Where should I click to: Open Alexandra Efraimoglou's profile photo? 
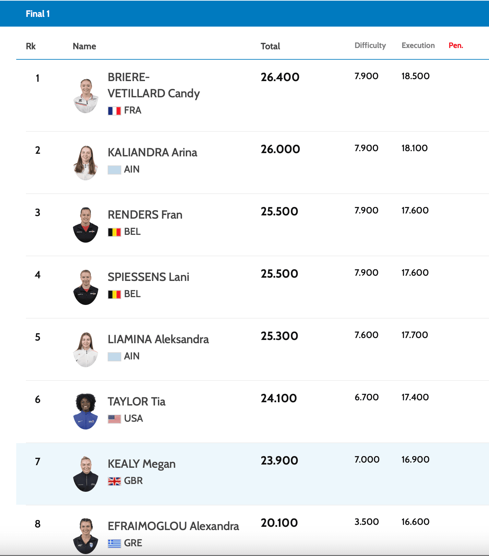tap(86, 536)
